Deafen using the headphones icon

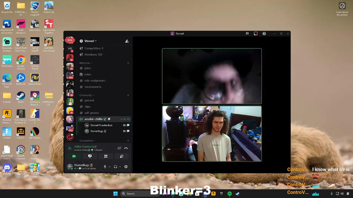(115, 167)
